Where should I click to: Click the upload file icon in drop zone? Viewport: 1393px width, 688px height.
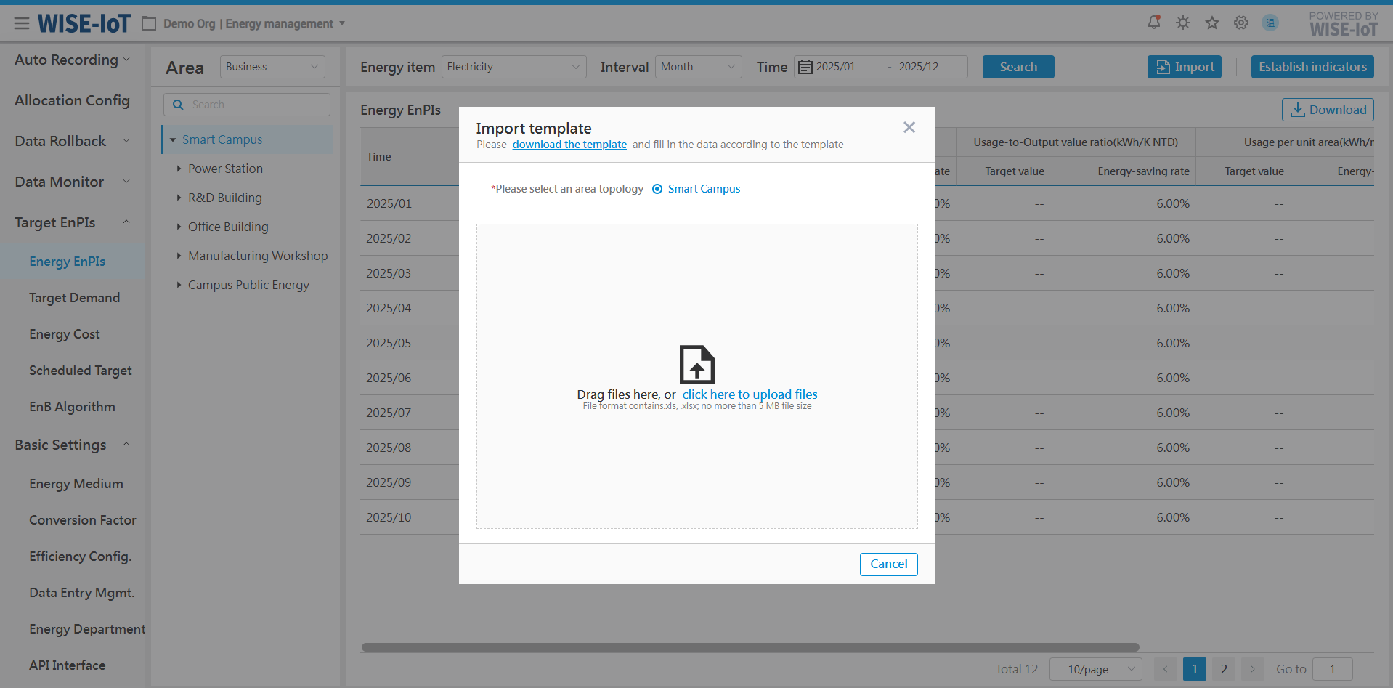tap(696, 364)
